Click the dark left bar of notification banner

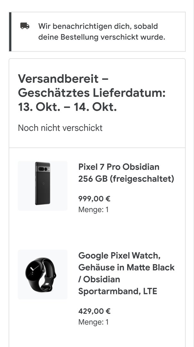(10, 31)
